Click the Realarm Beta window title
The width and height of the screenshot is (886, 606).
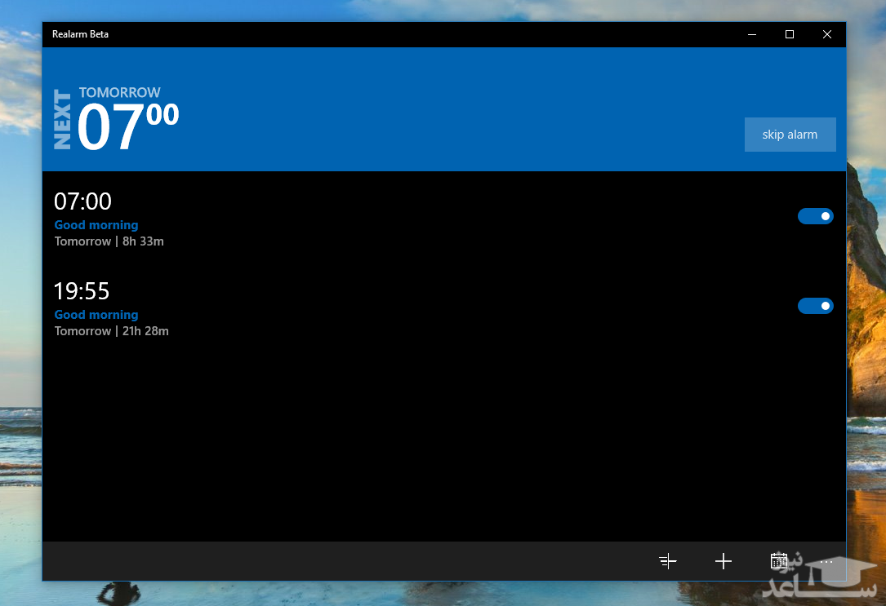[x=80, y=34]
